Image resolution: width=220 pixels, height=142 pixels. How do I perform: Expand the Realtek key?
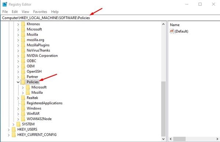click(x=18, y=98)
